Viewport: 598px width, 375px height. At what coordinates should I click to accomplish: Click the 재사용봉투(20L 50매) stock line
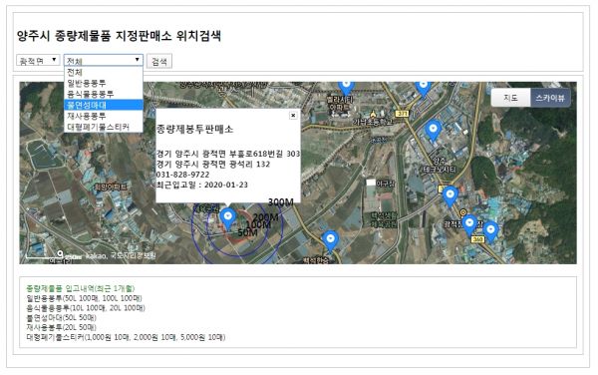point(61,327)
